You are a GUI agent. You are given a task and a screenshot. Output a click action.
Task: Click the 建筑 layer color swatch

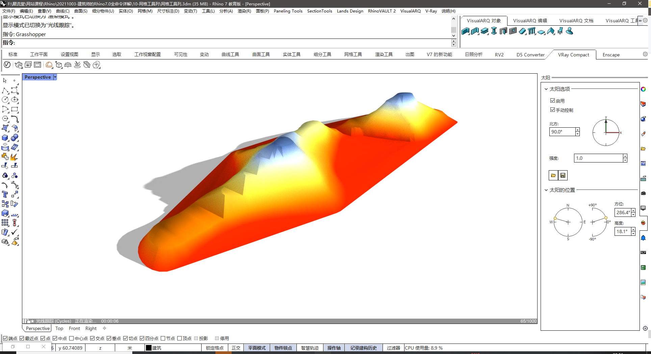pos(149,348)
